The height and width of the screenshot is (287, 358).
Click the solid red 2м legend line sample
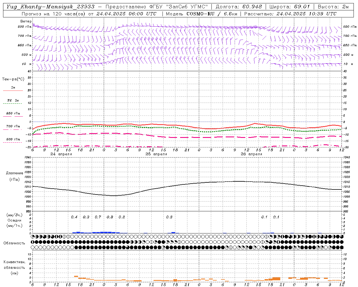point(13,91)
